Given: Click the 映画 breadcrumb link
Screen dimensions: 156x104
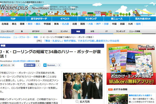Looking at the screenshot, I should click(36, 37).
